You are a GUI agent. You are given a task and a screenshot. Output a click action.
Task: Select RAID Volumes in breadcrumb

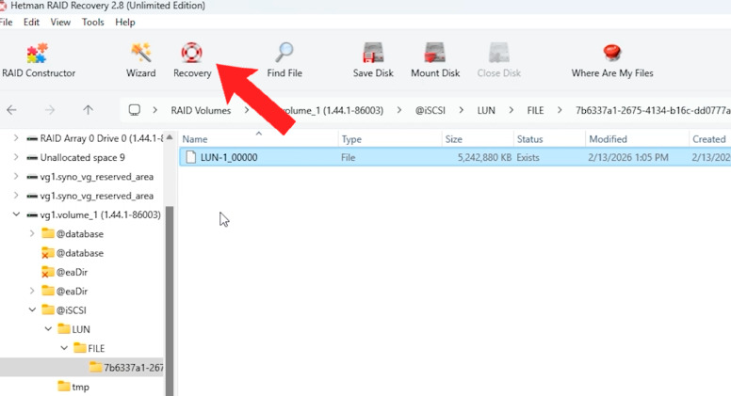[x=201, y=110]
